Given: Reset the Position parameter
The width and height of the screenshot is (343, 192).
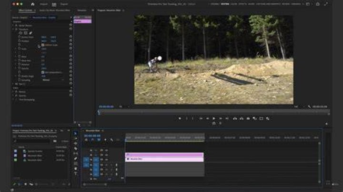Looking at the screenshot, I should click(71, 40).
